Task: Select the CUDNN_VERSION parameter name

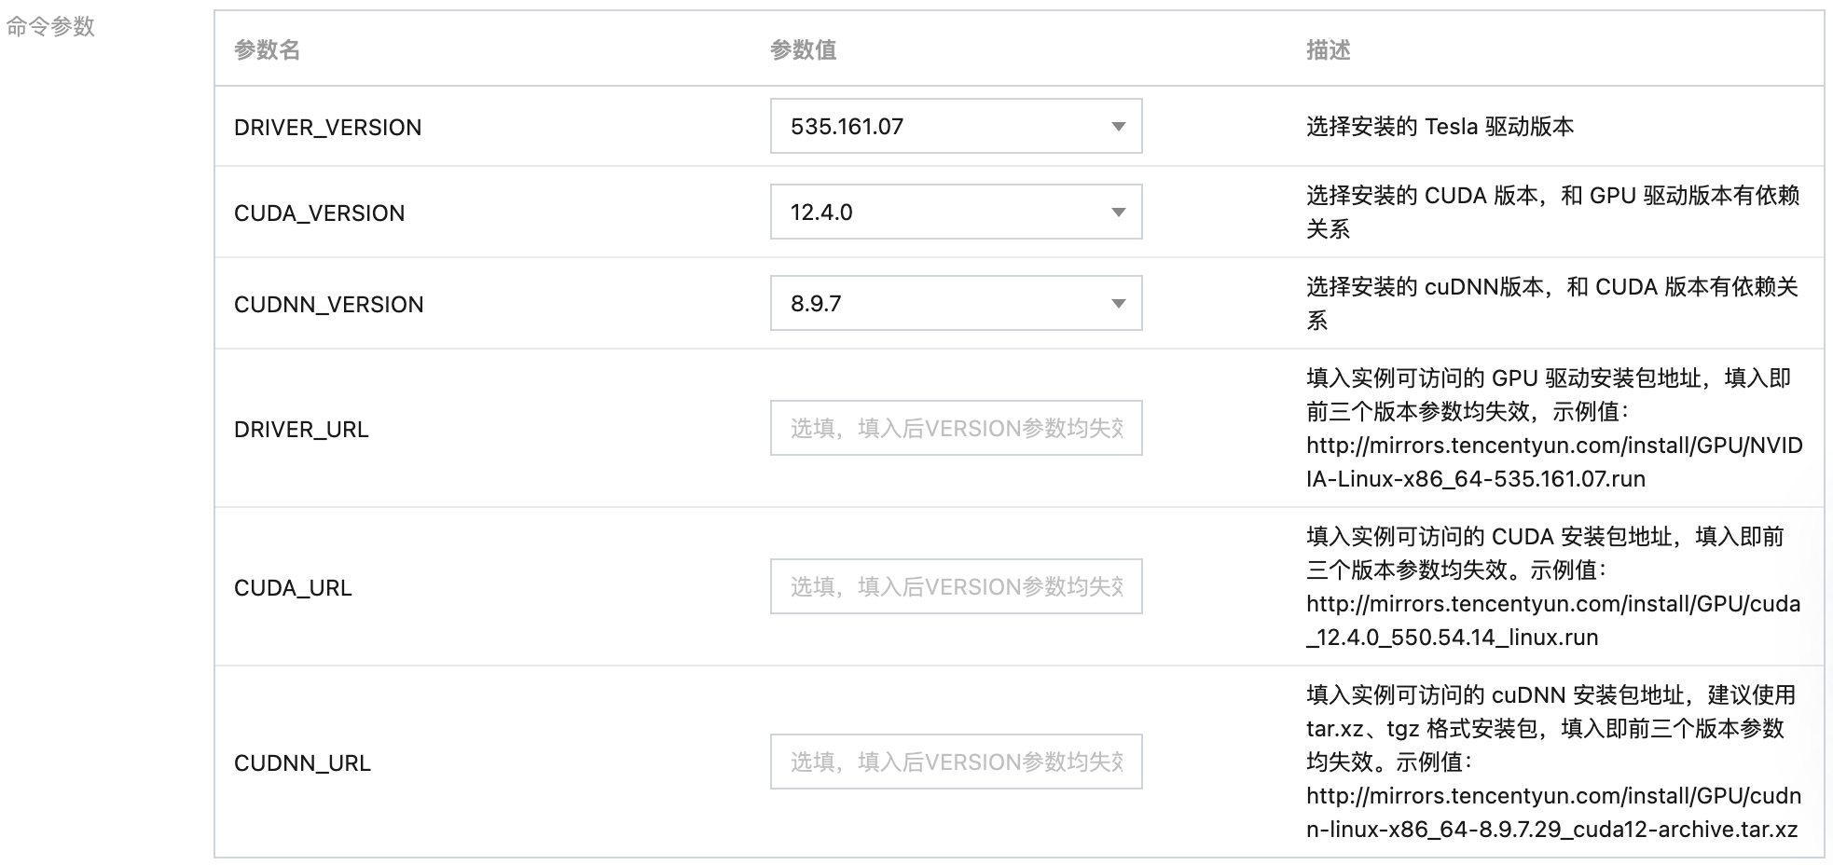Action: [328, 305]
